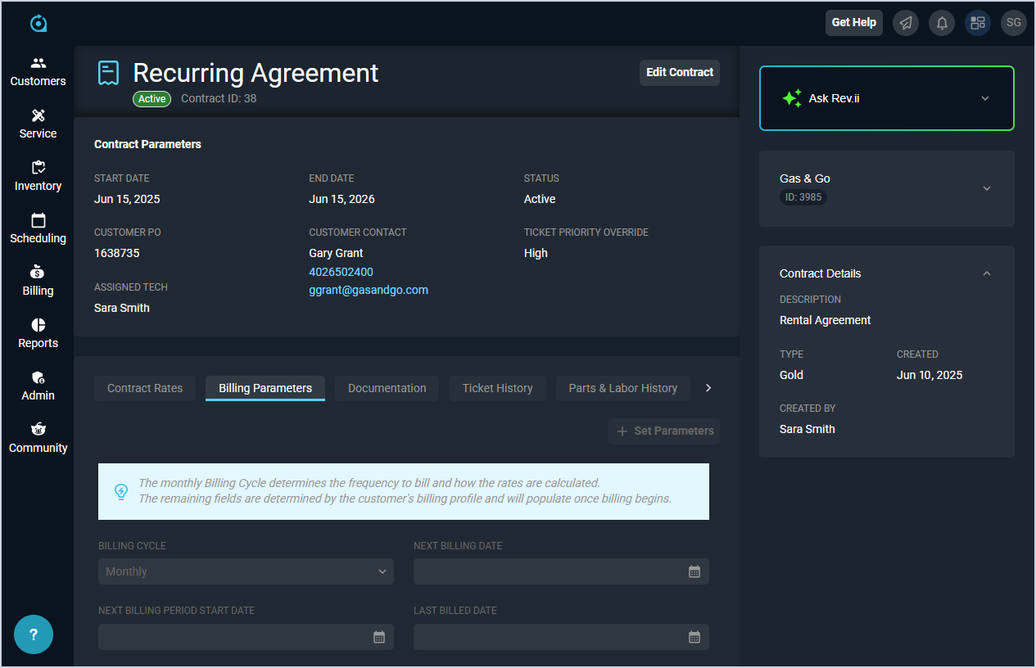Screen dimensions: 1036x668
Task: Open the dashboard layout icon in header
Action: point(978,23)
